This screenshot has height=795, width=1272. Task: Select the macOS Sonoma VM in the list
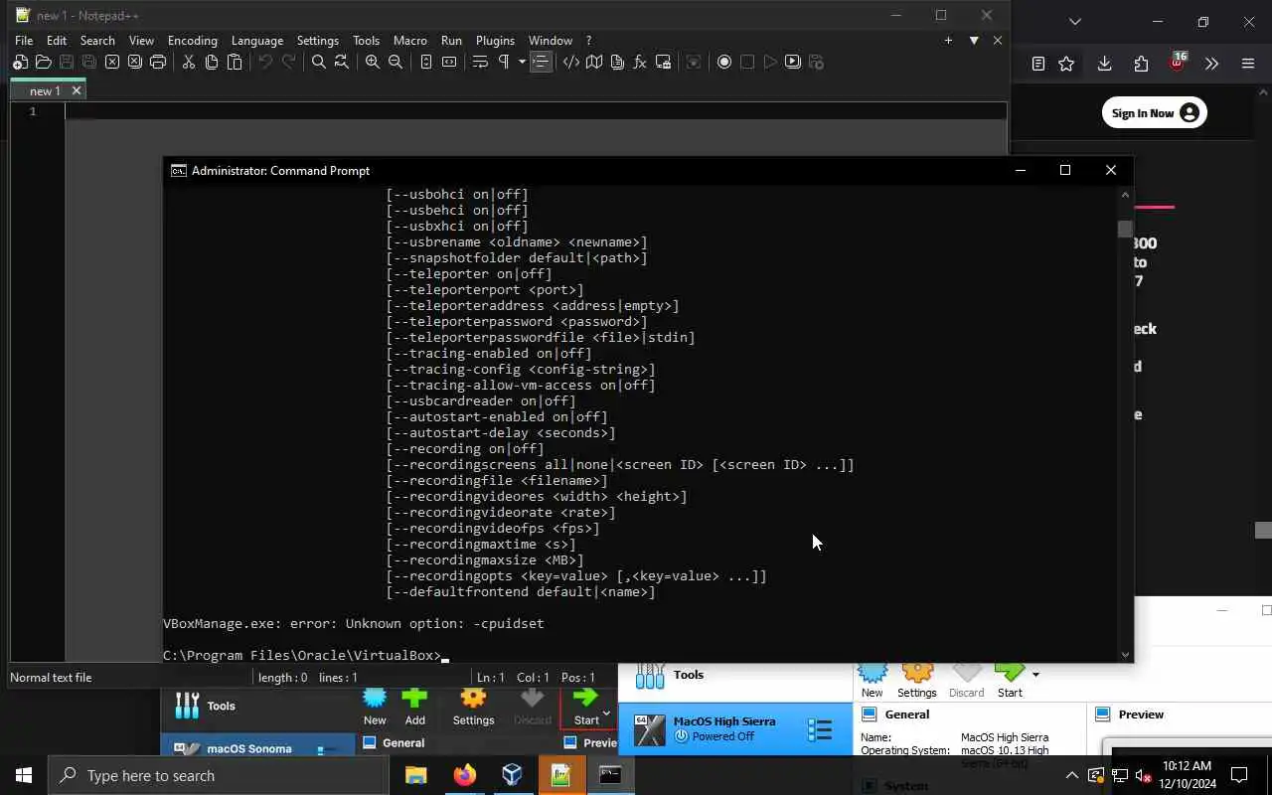pyautogui.click(x=257, y=747)
